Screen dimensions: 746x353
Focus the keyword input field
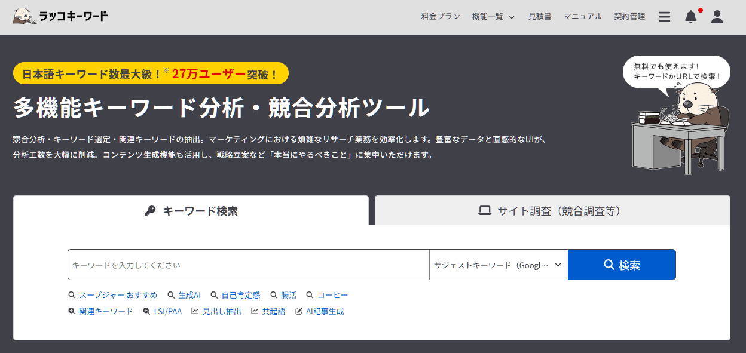(248, 265)
